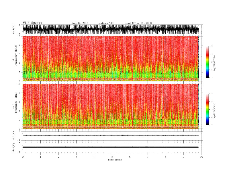The image size is (227, 176).
Task: Click the time axis tick label "10"
Action: [201, 157]
